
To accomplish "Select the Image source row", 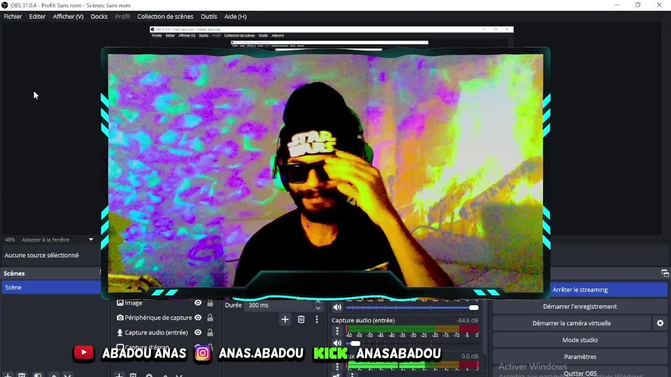I will point(165,303).
